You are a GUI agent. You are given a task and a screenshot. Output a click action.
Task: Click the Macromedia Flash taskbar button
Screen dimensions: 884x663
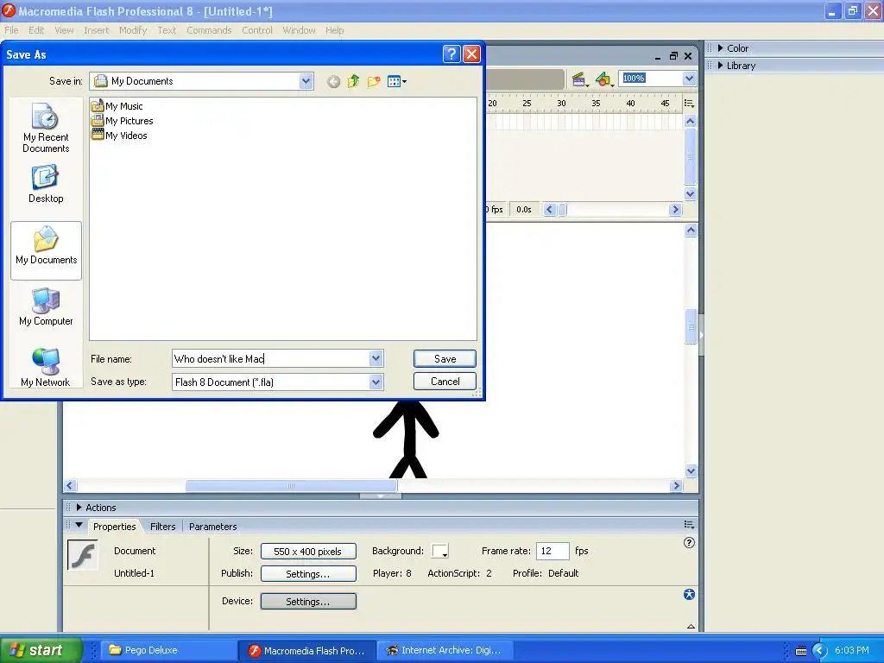pyautogui.click(x=306, y=651)
